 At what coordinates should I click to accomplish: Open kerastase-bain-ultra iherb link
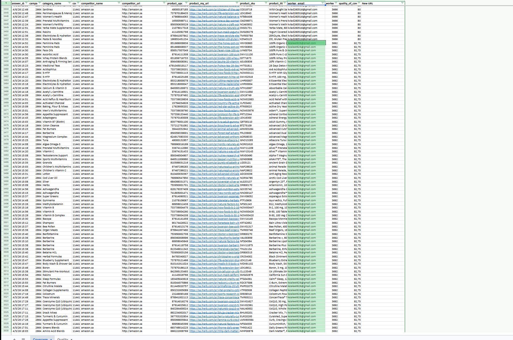click(x=214, y=223)
